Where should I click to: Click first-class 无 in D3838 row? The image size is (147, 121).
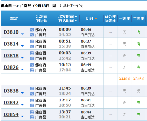124,91
